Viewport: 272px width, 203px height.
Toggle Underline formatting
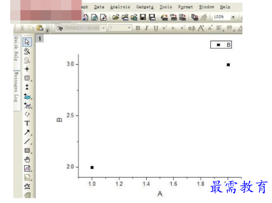tap(156, 28)
